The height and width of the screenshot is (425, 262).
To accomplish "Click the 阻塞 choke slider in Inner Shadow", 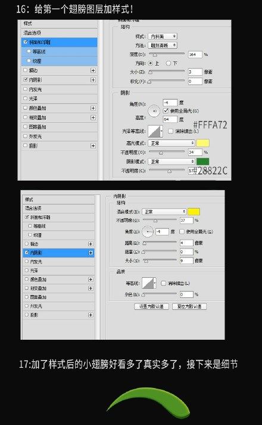I will click(x=160, y=252).
